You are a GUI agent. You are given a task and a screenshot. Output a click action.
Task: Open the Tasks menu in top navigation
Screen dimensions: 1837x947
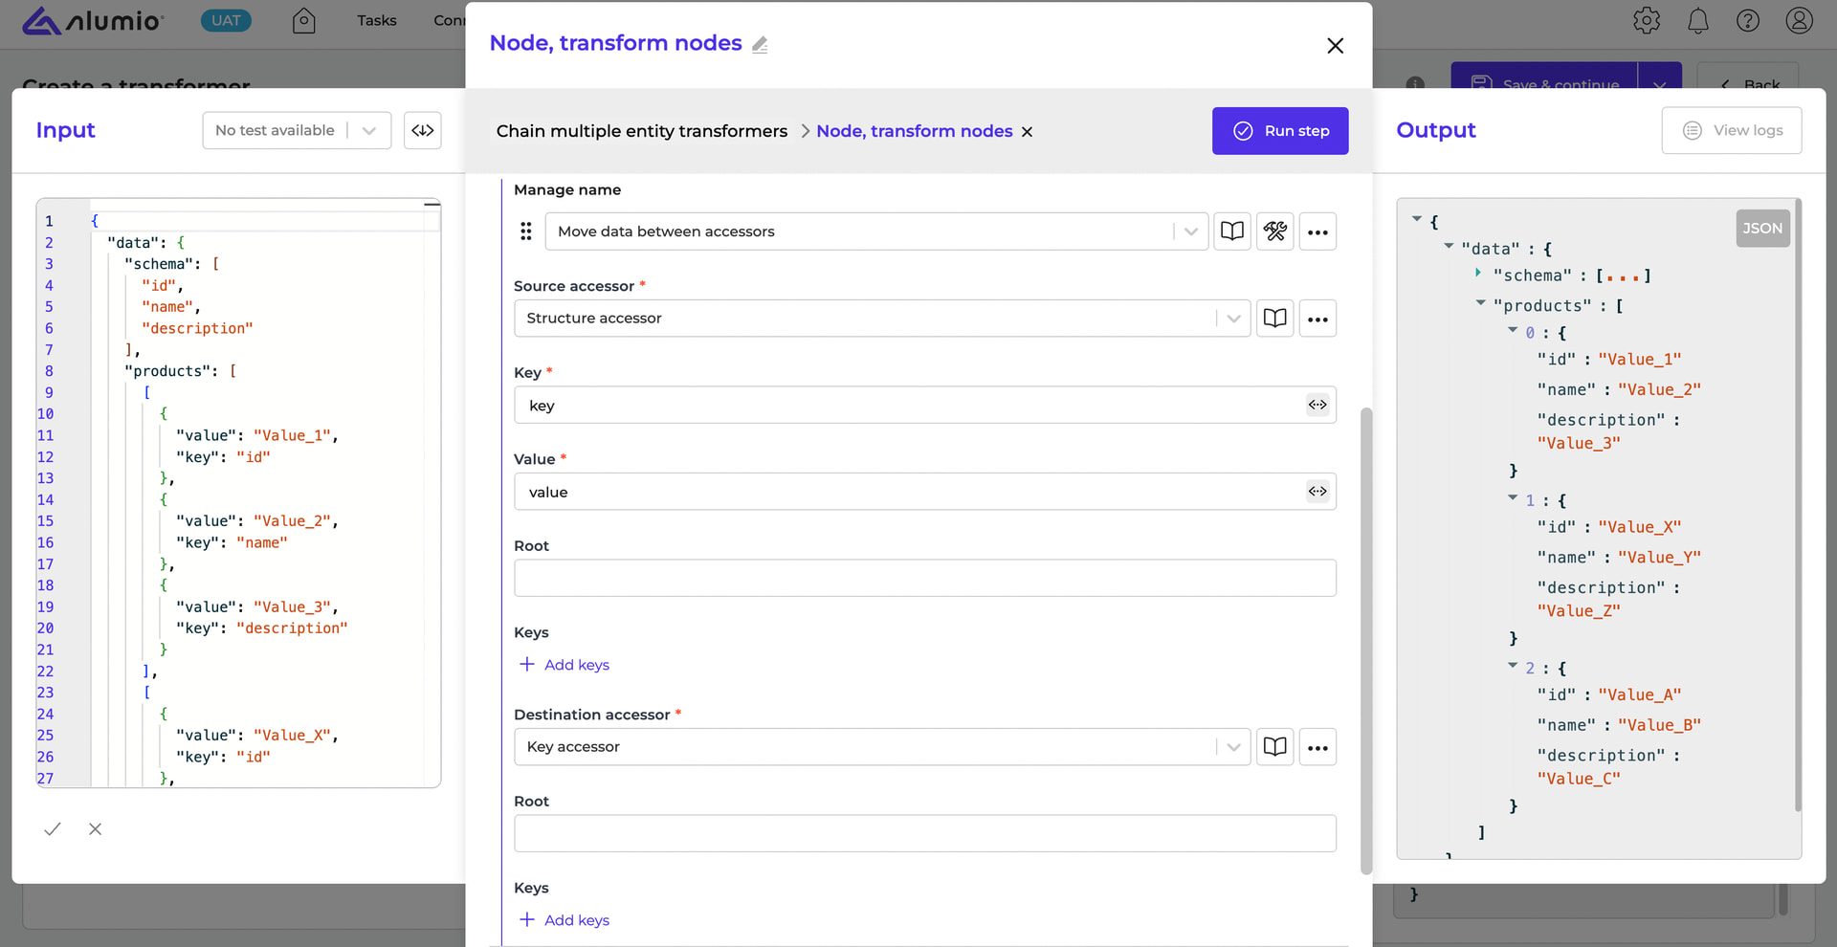tap(376, 20)
